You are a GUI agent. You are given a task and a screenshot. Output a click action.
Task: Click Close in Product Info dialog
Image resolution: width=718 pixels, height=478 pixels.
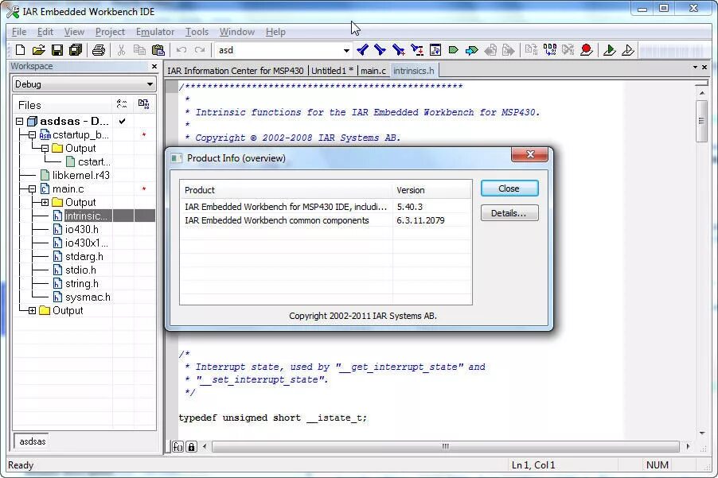[509, 188]
